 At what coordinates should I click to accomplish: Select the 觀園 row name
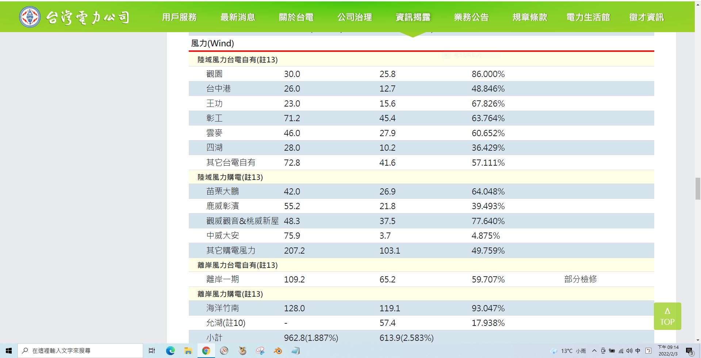(214, 74)
